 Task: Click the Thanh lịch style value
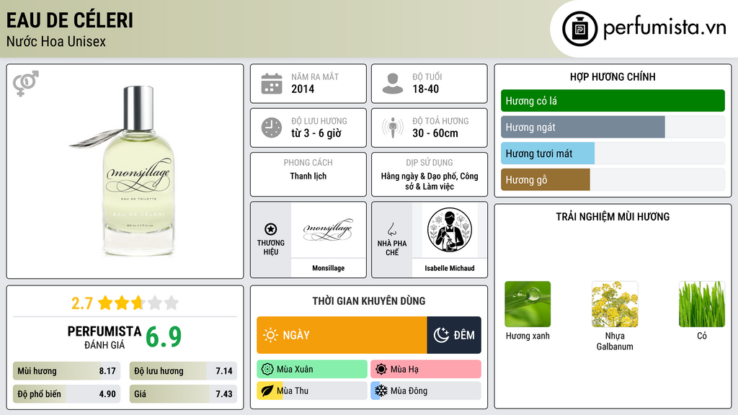[308, 176]
